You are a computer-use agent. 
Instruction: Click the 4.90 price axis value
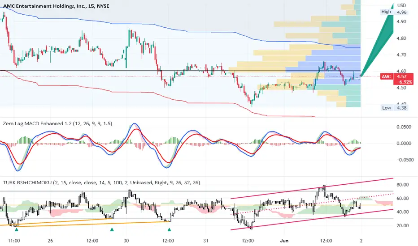click(401, 21)
